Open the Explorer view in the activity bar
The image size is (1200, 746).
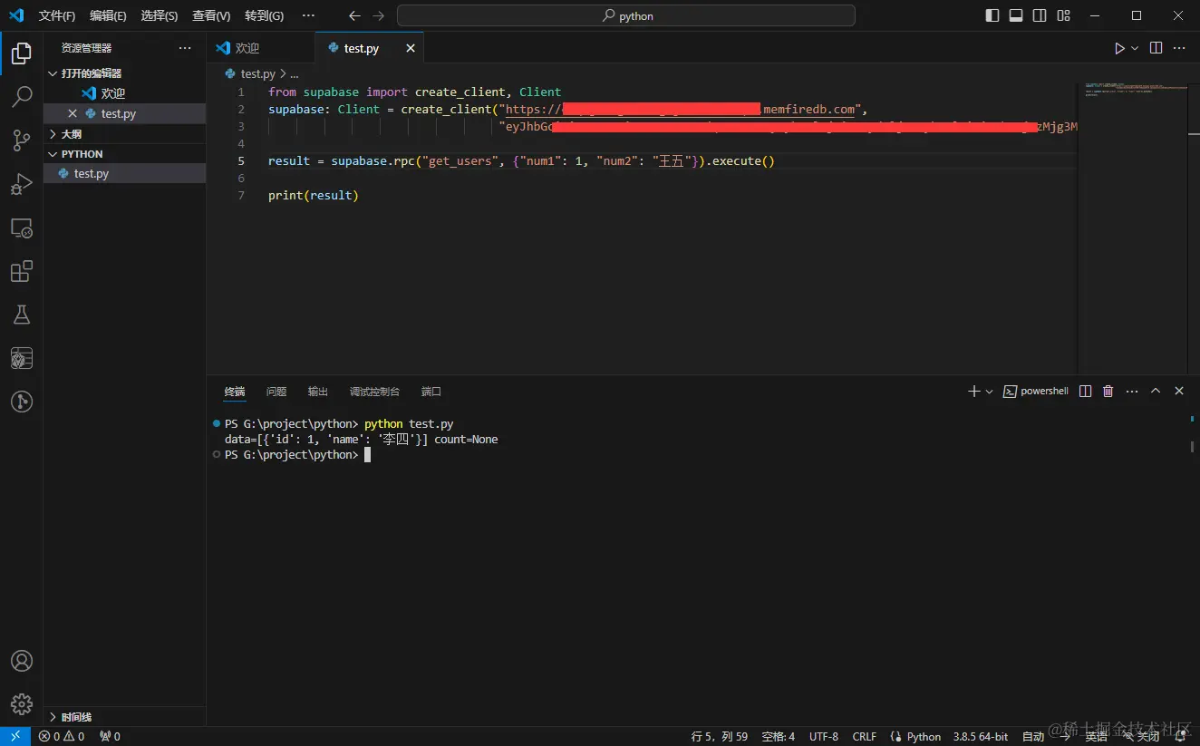point(22,53)
